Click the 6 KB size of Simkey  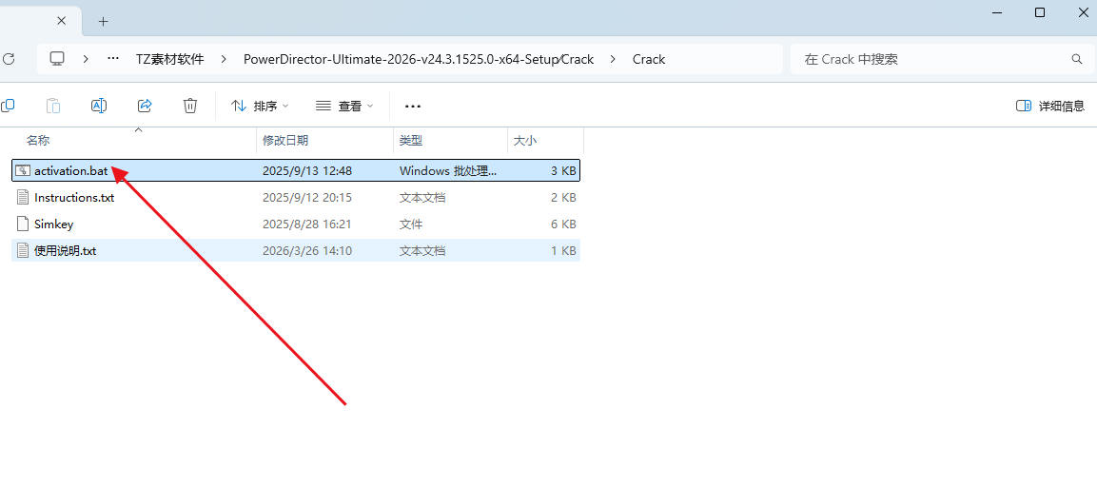click(563, 224)
